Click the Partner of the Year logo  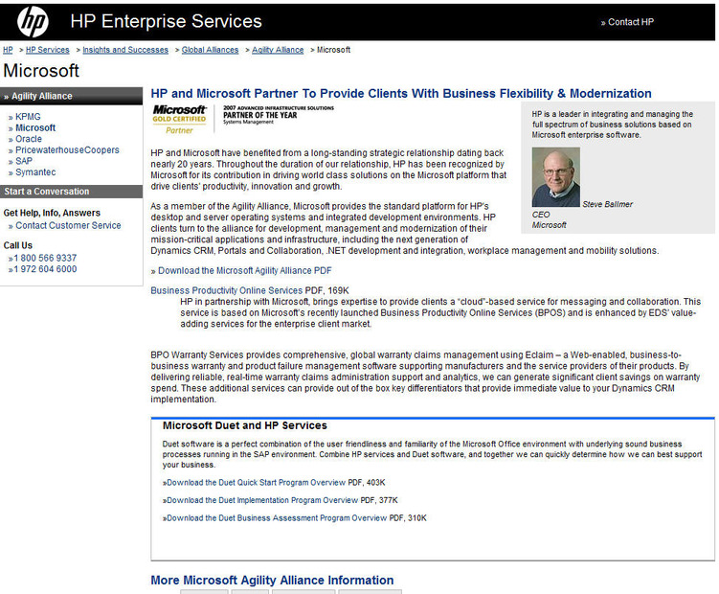tap(279, 114)
